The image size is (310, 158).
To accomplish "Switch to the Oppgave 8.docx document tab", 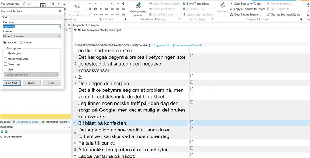I will [178, 45].
